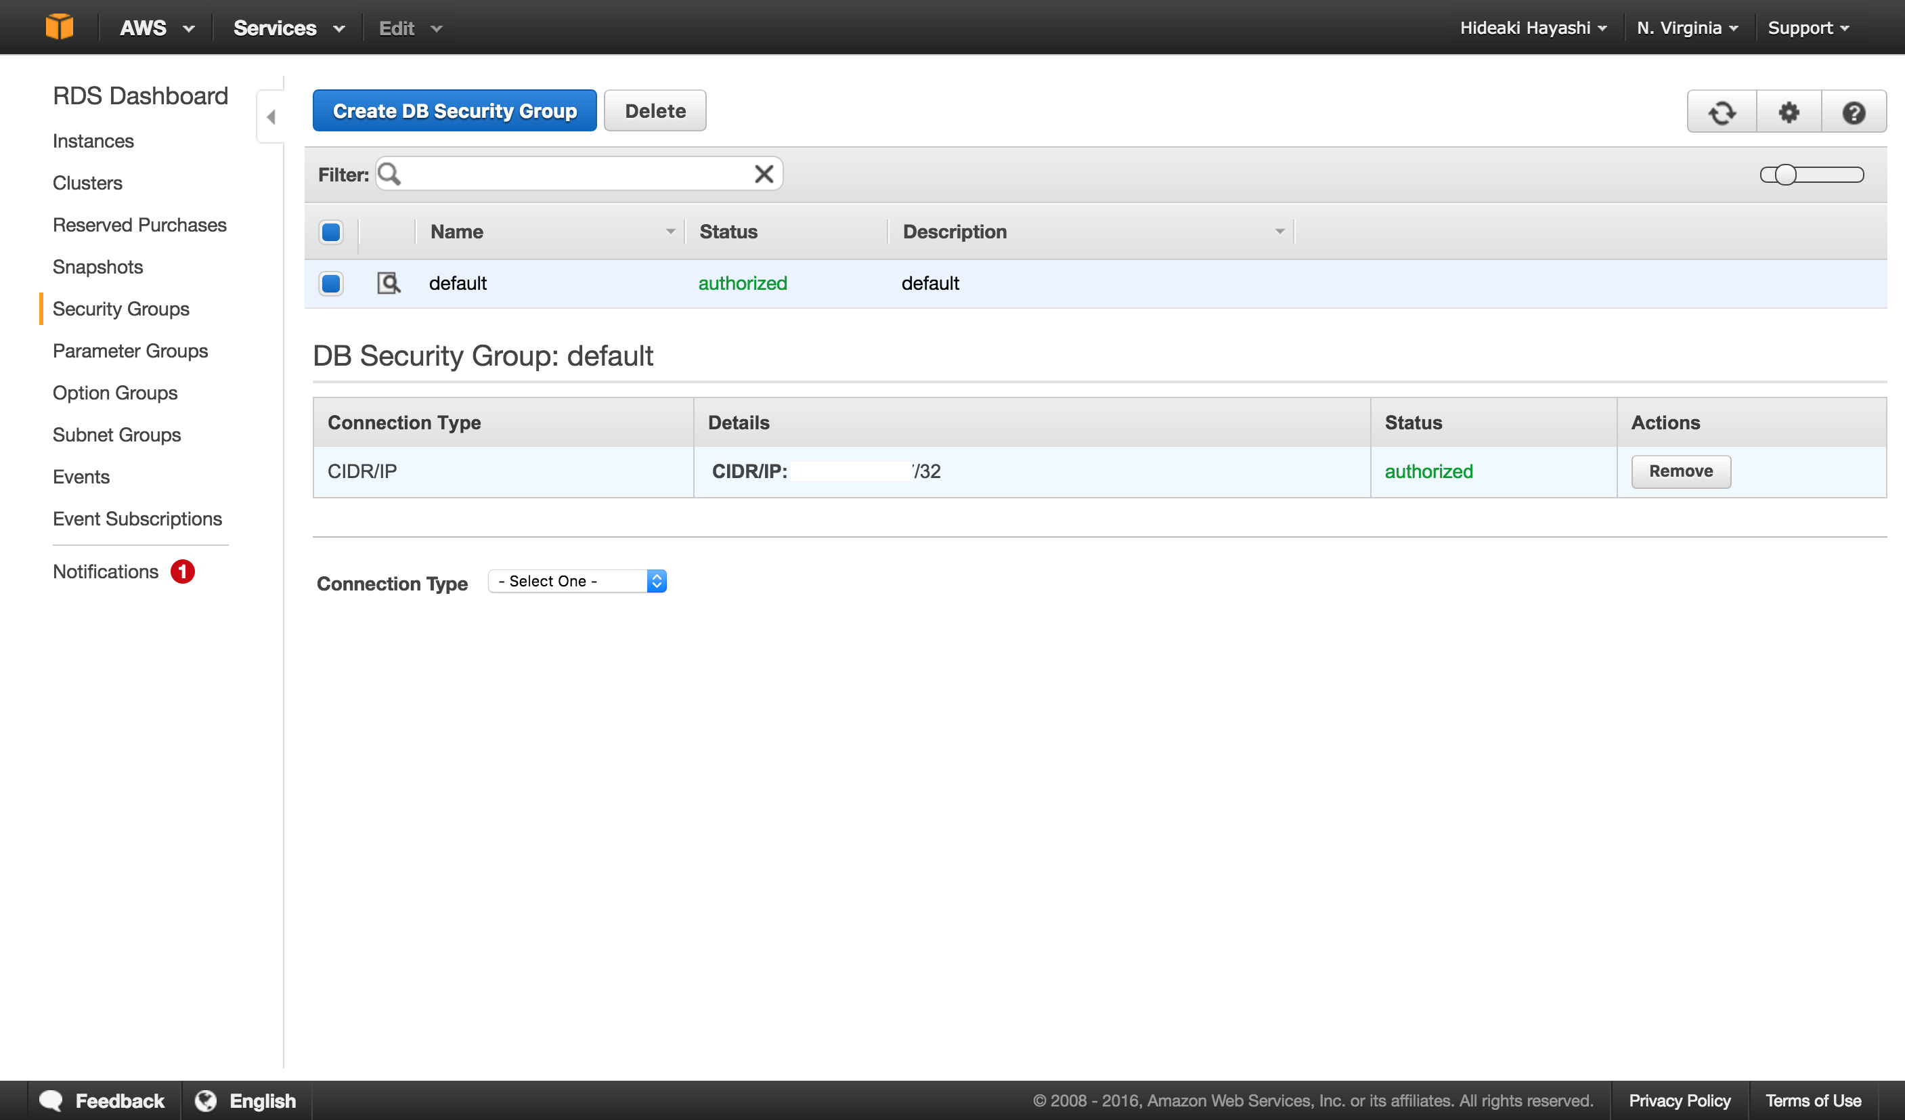The image size is (1905, 1120).
Task: Click Create DB Security Group button
Action: [454, 110]
